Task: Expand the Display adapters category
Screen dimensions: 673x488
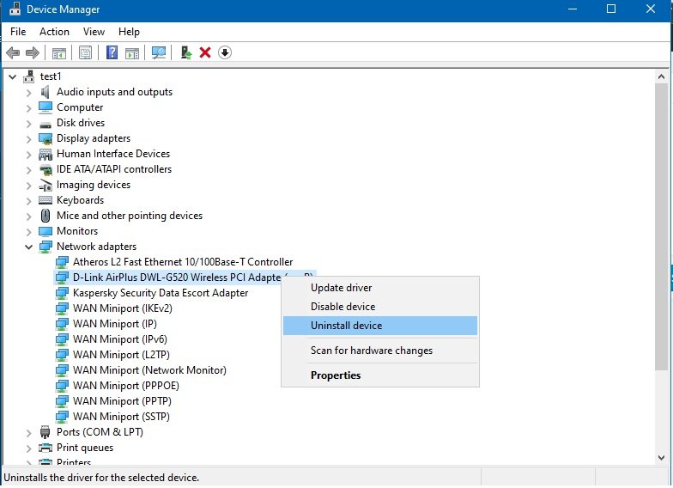Action: 29,139
